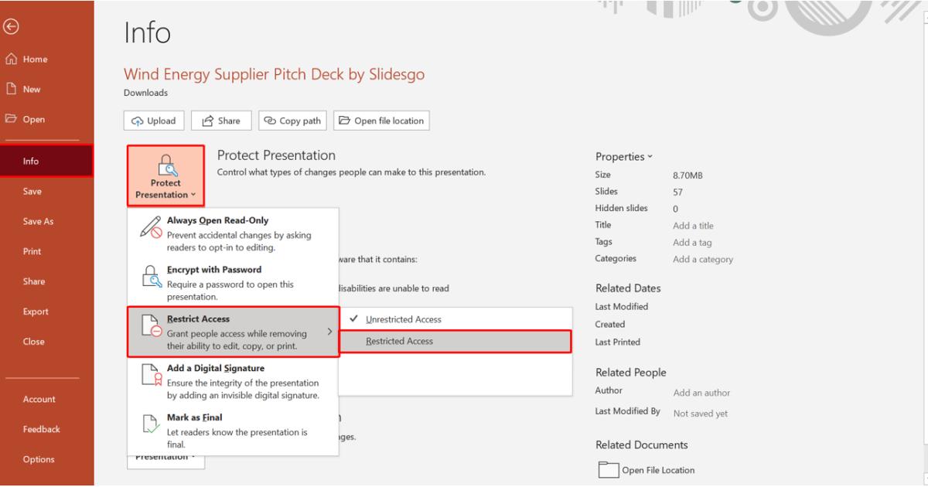The height and width of the screenshot is (487, 928).
Task: Go to Save As in sidebar
Action: point(38,222)
